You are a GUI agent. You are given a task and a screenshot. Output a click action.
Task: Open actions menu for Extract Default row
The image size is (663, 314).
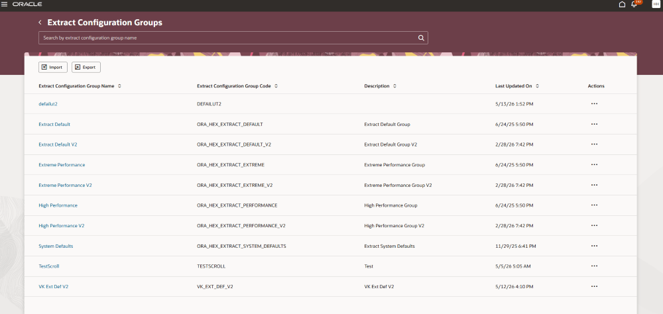point(594,124)
